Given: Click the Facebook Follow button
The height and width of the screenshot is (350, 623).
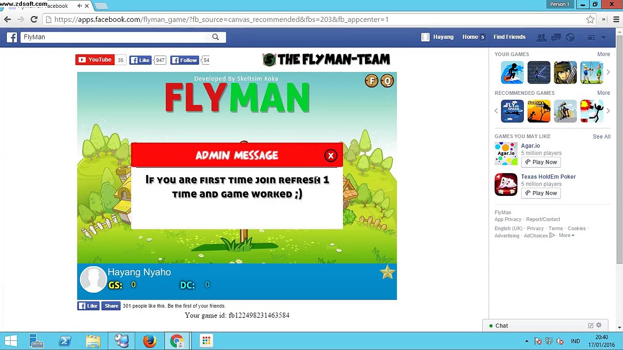Looking at the screenshot, I should (184, 60).
